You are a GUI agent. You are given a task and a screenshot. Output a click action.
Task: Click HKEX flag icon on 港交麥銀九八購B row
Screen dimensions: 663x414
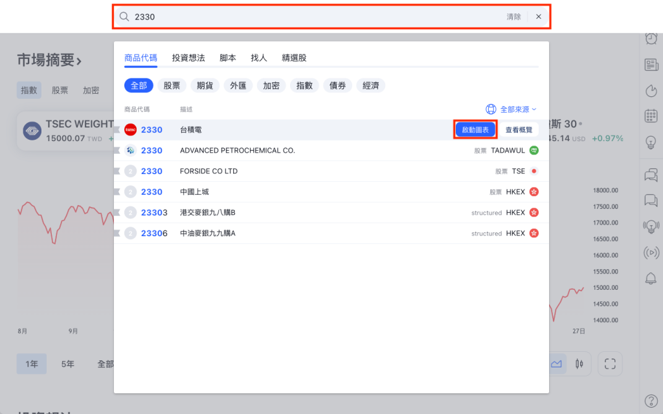tap(534, 212)
